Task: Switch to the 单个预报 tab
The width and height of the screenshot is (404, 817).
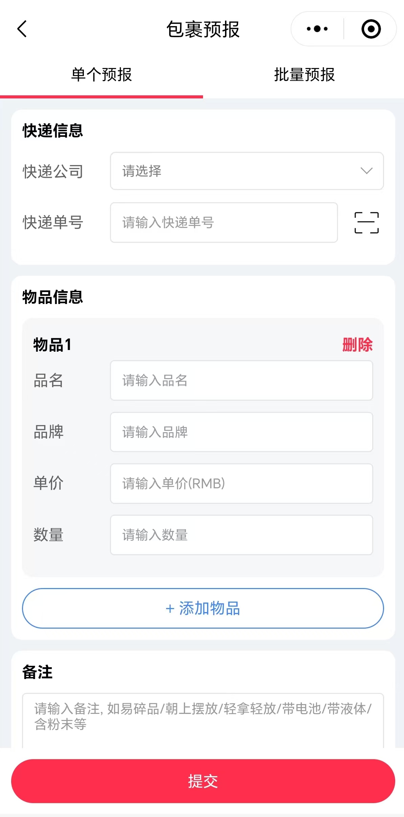Action: [x=102, y=75]
